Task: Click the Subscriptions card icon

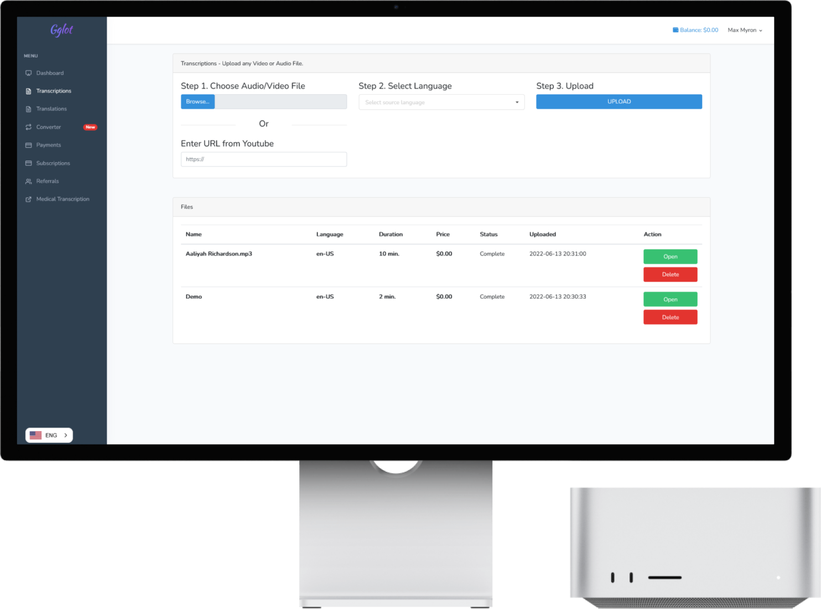Action: (x=29, y=163)
